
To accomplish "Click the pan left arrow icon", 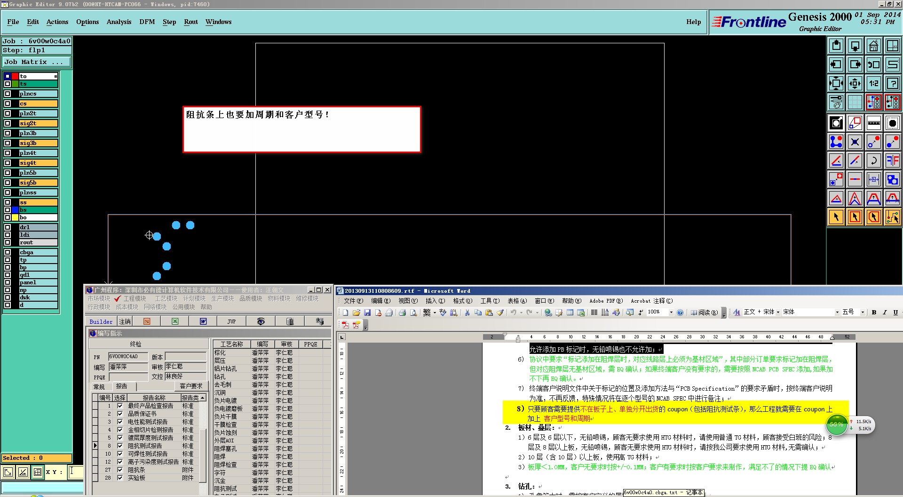I will click(836, 64).
